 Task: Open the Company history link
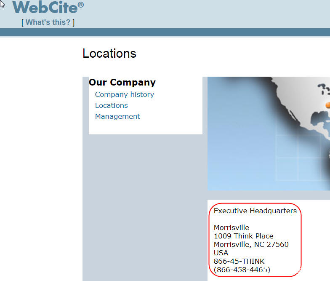pyautogui.click(x=125, y=94)
